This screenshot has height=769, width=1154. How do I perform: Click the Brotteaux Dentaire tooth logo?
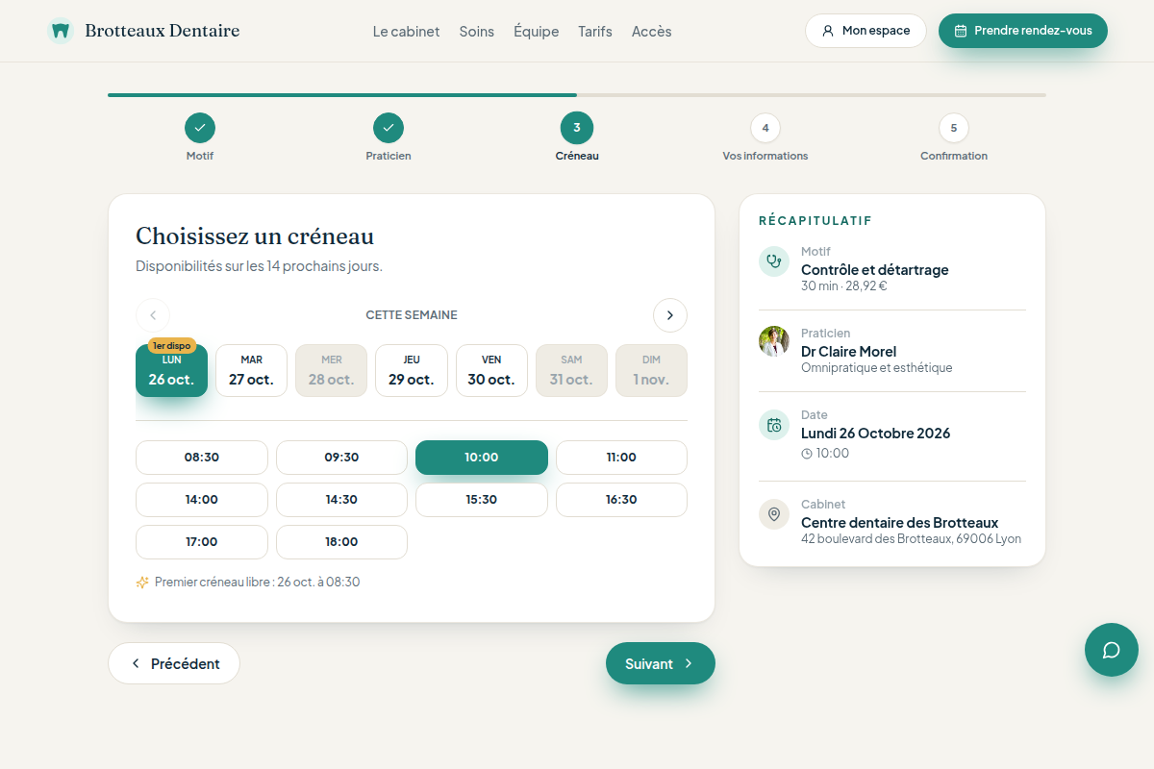(61, 31)
